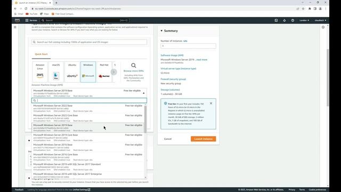This screenshot has height=192, width=341.
Task: Expand the Instance type section triangle
Action: pos(29,141)
